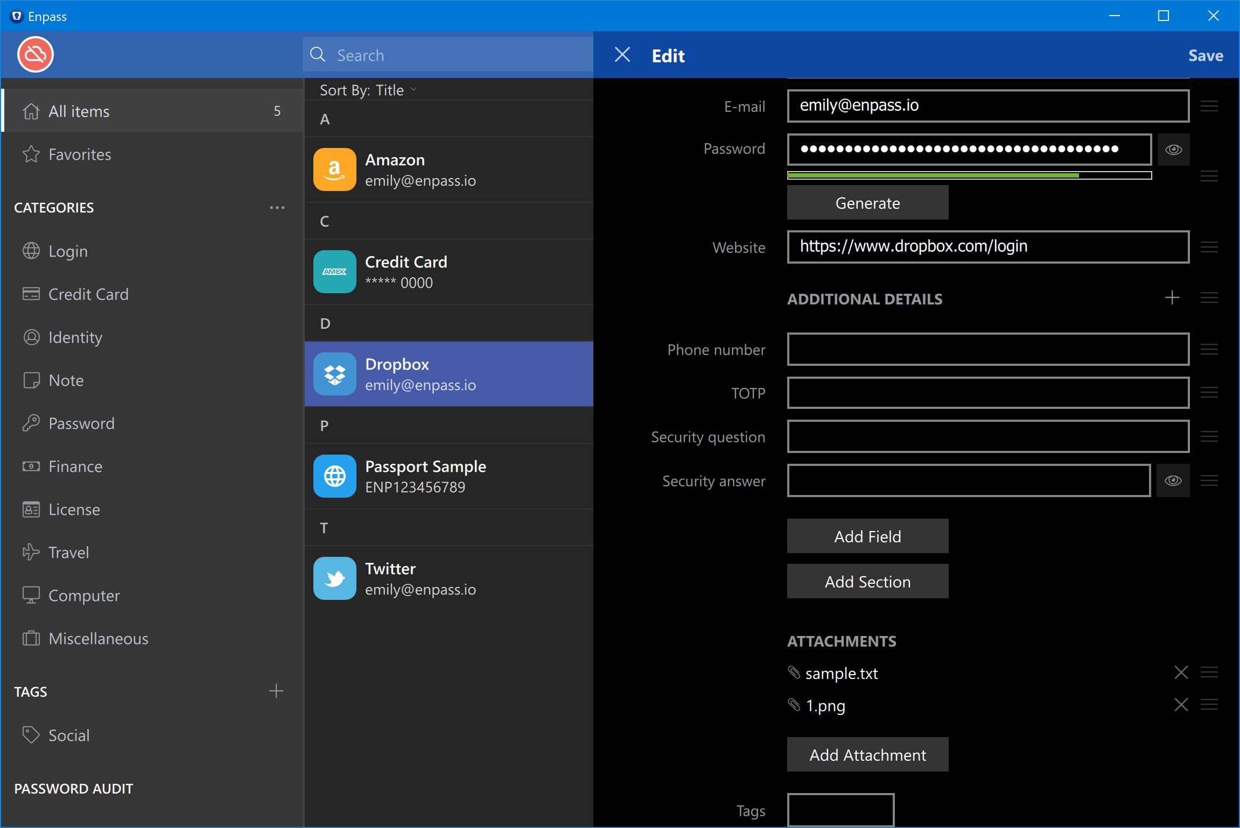The width and height of the screenshot is (1240, 828).
Task: Click the TOTP input field
Action: point(988,393)
